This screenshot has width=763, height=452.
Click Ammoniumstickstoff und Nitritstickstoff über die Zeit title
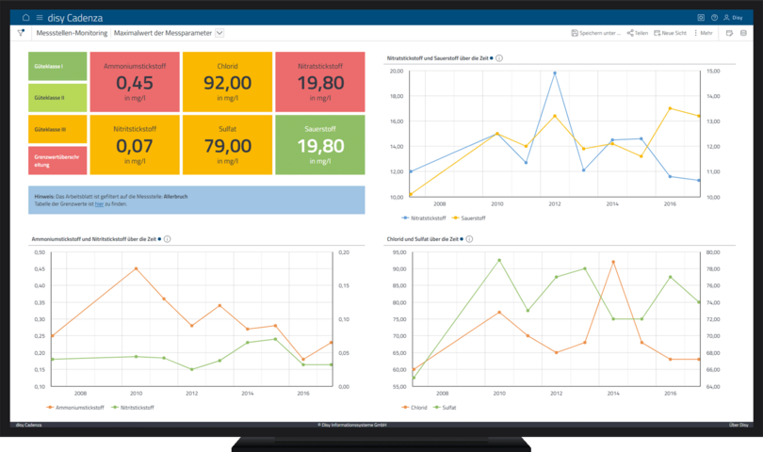tap(94, 239)
